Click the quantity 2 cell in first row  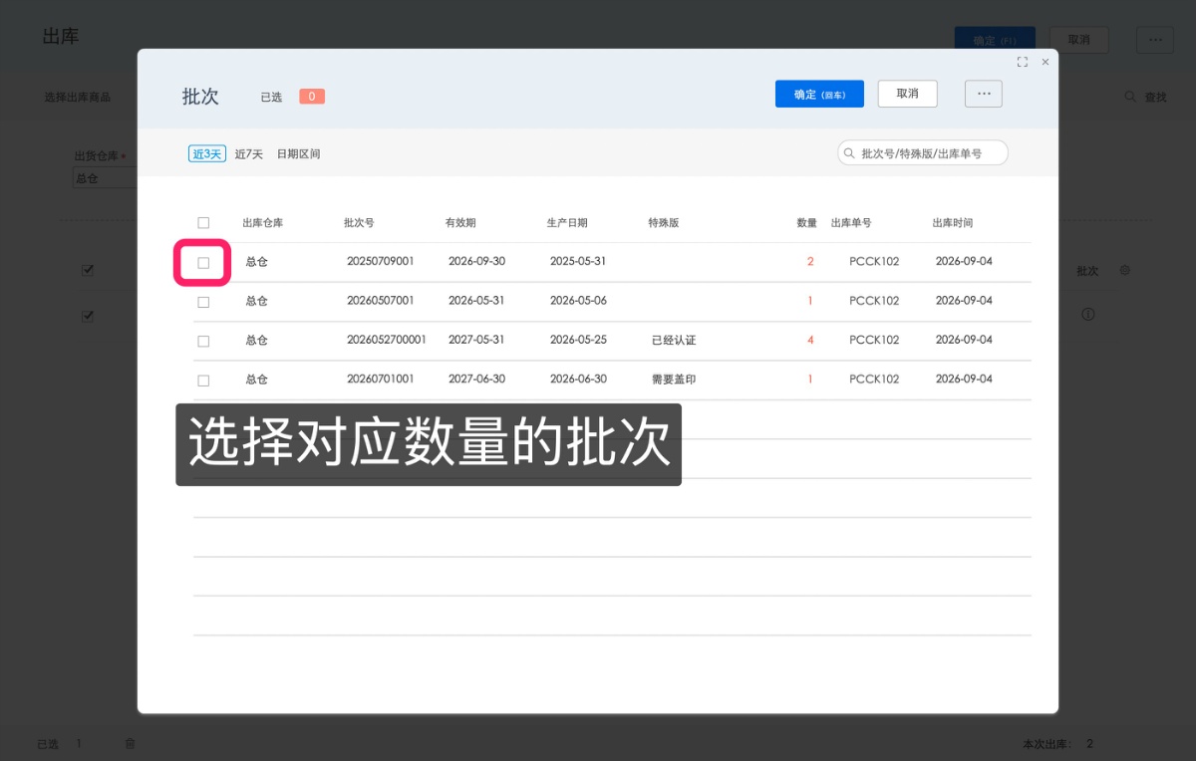click(x=810, y=261)
